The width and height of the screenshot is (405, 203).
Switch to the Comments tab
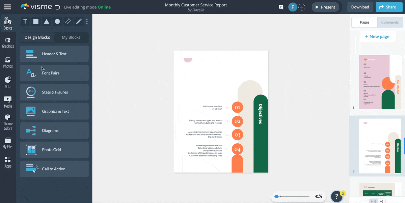point(390,22)
